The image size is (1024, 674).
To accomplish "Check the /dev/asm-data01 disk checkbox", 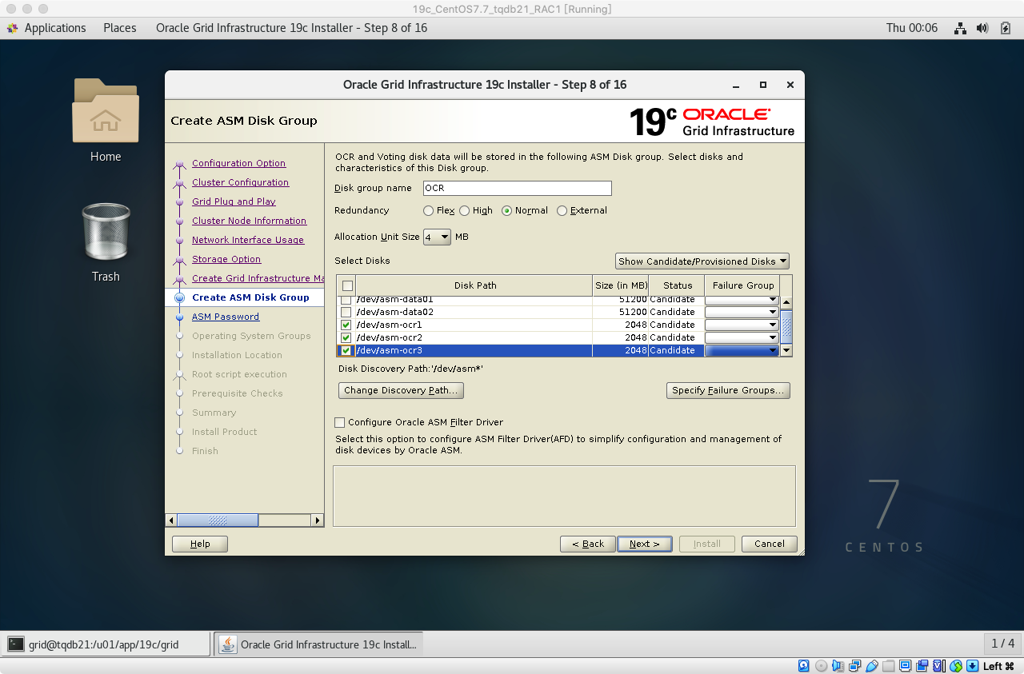I will click(346, 300).
